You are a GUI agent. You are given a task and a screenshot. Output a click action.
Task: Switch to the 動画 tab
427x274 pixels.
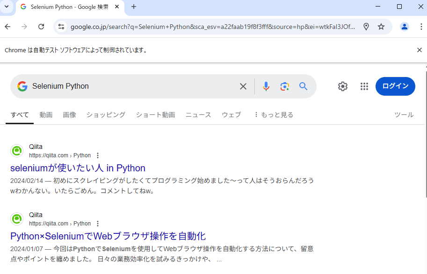46,115
